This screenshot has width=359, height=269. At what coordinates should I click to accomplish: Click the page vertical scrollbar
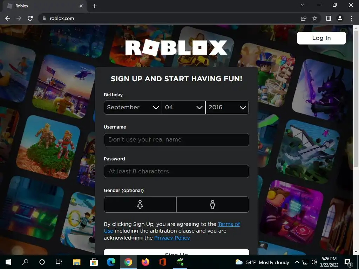pos(356,98)
